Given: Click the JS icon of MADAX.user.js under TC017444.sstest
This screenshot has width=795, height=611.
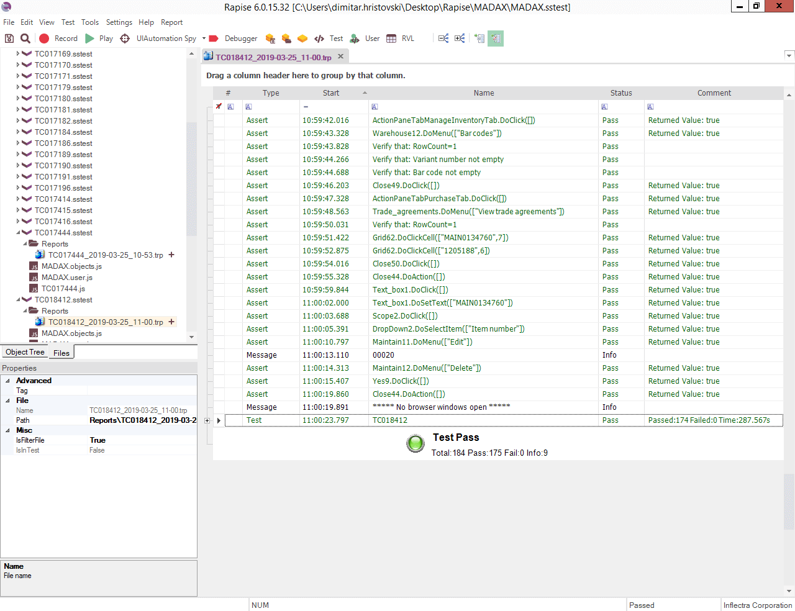Looking at the screenshot, I should [x=34, y=277].
